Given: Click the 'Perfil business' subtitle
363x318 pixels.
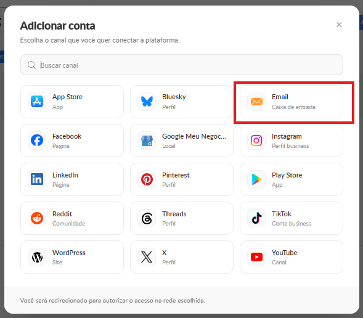Looking at the screenshot, I should point(290,146).
